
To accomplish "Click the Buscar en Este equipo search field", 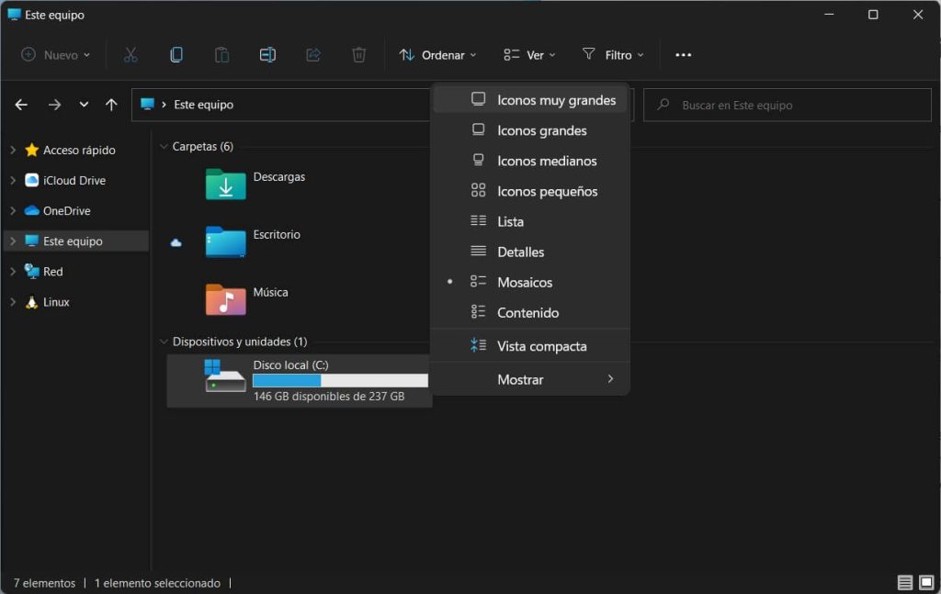I will [787, 105].
